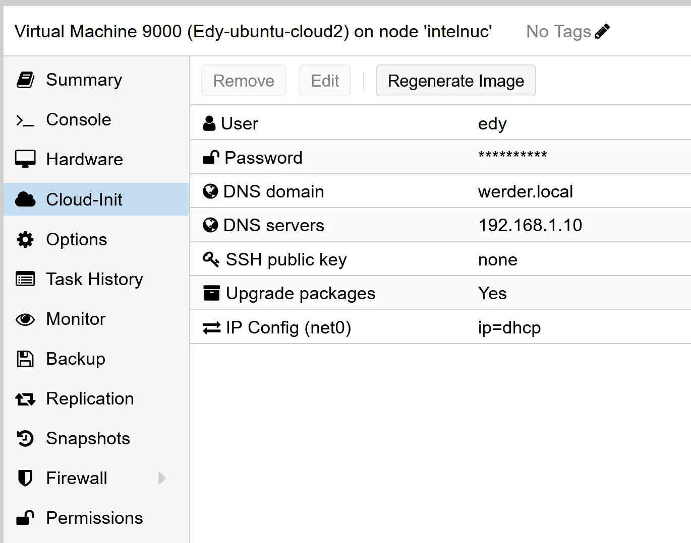Open Options via the gear icon

tap(24, 239)
